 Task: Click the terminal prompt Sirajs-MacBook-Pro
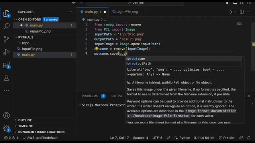point(103,105)
